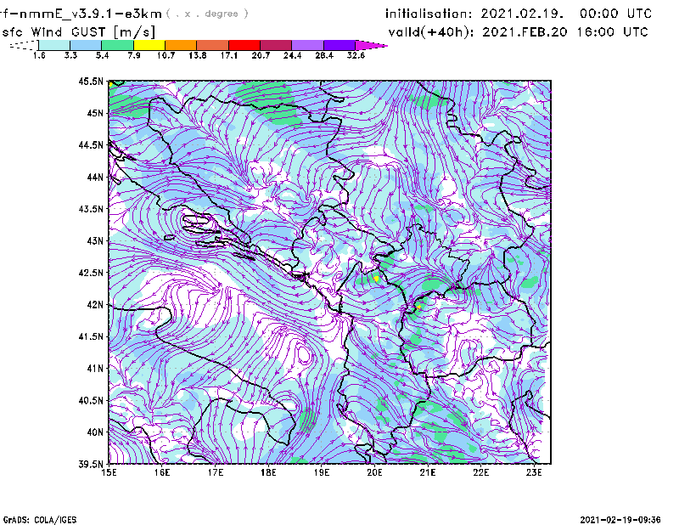Click the 41N latitude label

tap(95, 369)
